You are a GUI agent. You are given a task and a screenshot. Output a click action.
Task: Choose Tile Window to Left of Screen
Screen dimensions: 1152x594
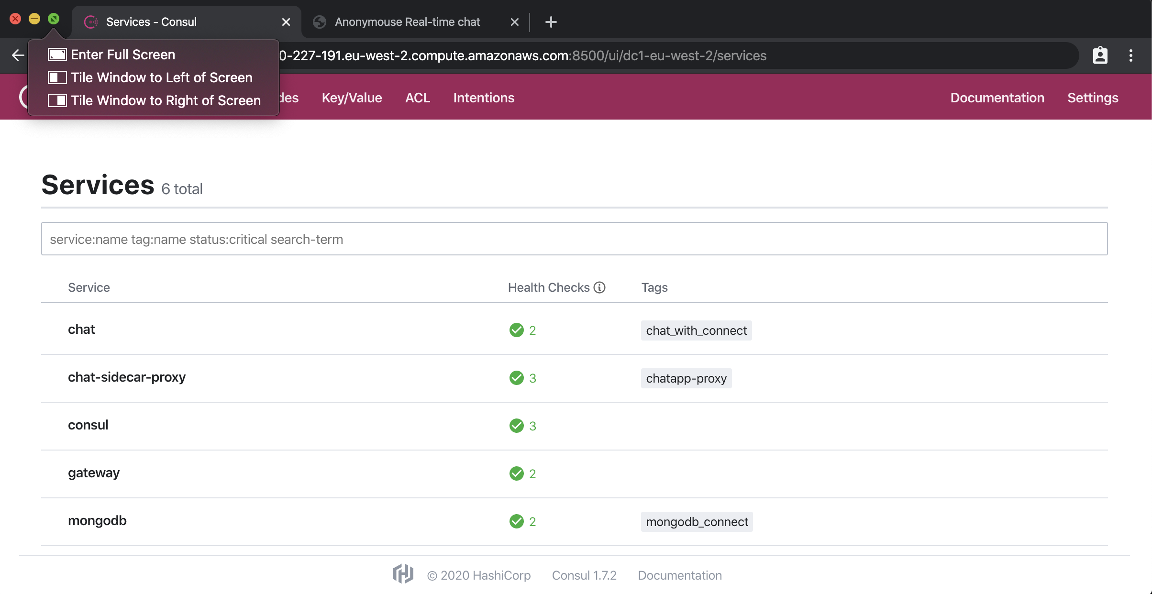(161, 77)
